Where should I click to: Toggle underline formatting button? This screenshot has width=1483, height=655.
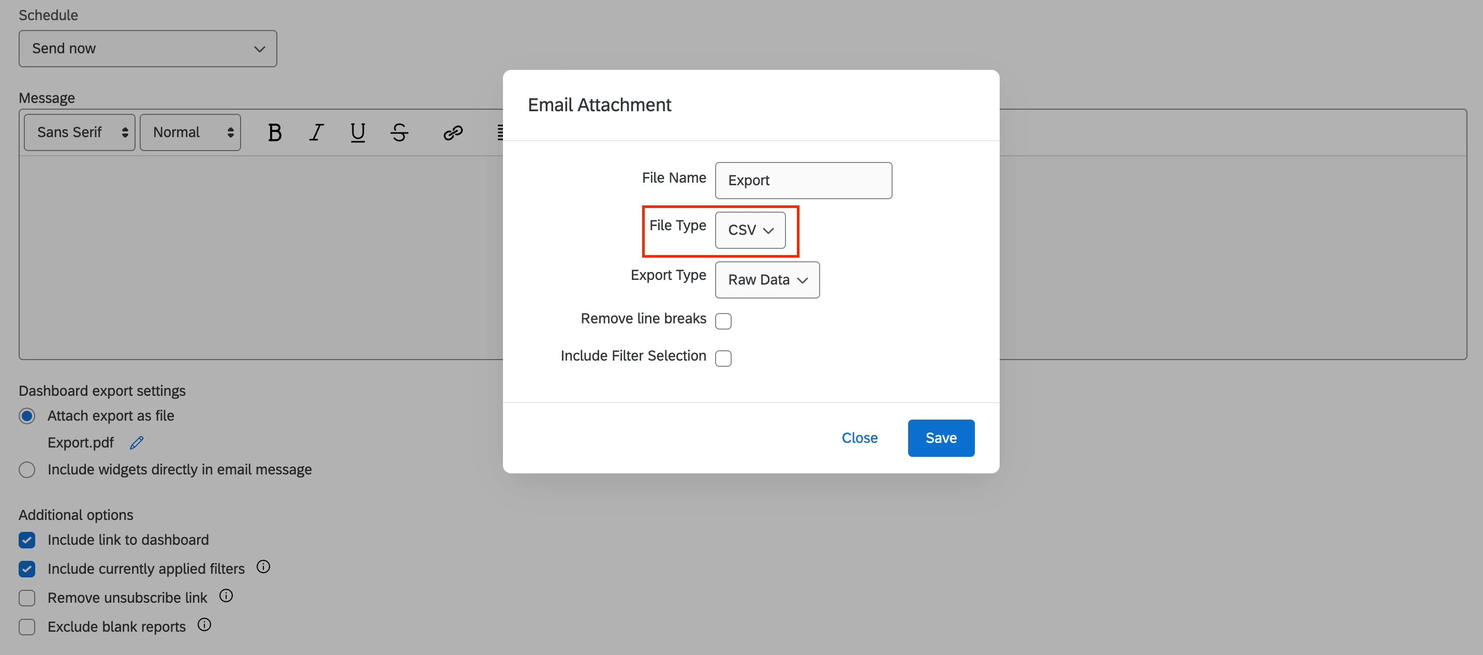pos(358,133)
